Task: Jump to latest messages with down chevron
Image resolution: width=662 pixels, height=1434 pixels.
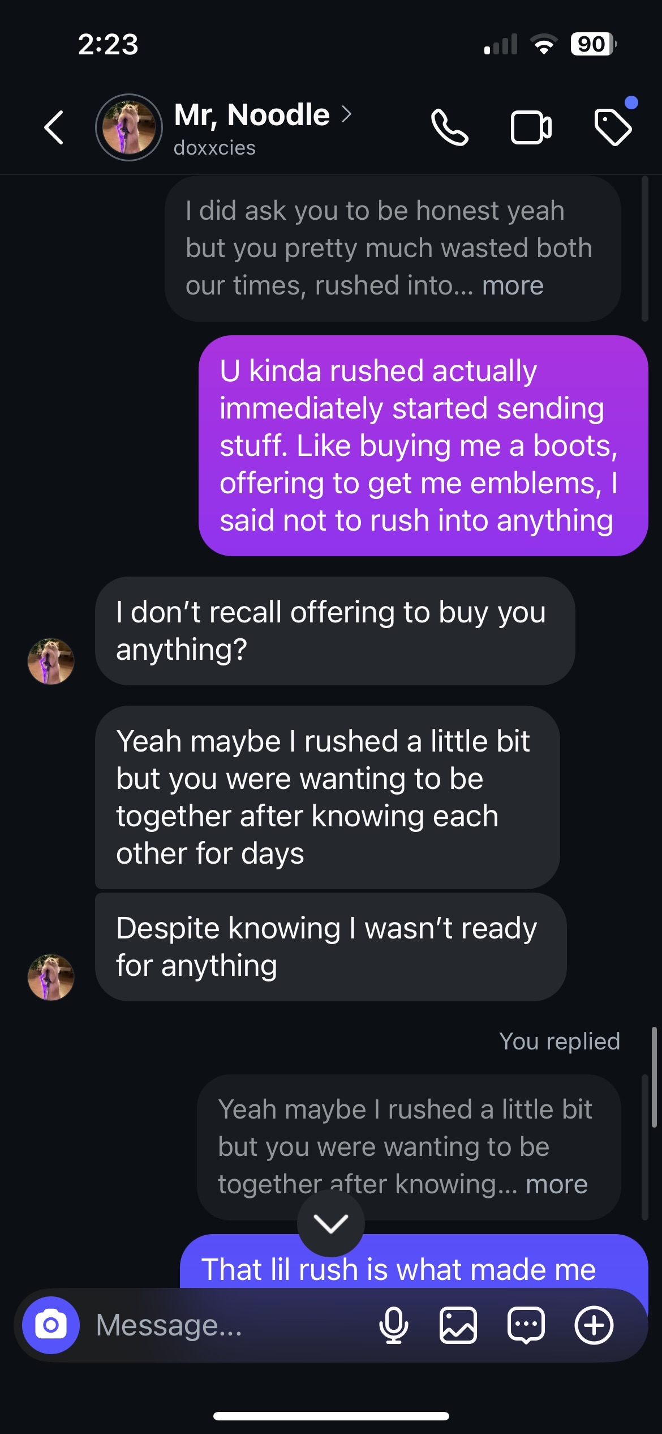Action: click(x=331, y=1224)
